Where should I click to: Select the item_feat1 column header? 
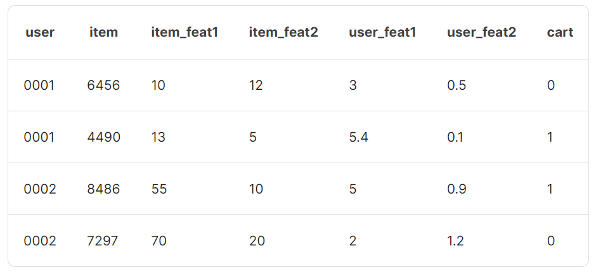(185, 33)
